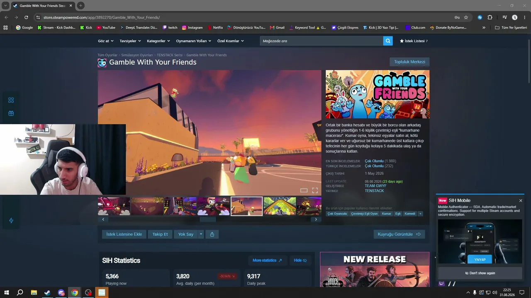This screenshot has height=298, width=531.
Task: Click Simülasyon Oyunları breadcrumb
Action: (x=137, y=55)
